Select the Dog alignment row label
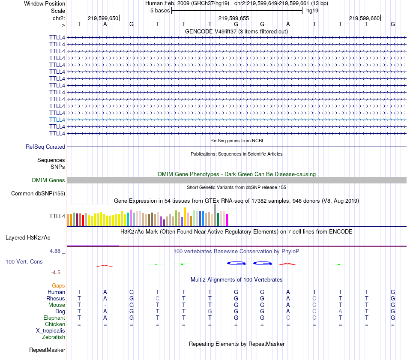Screen dimensions: 407x360 pyautogui.click(x=60, y=312)
